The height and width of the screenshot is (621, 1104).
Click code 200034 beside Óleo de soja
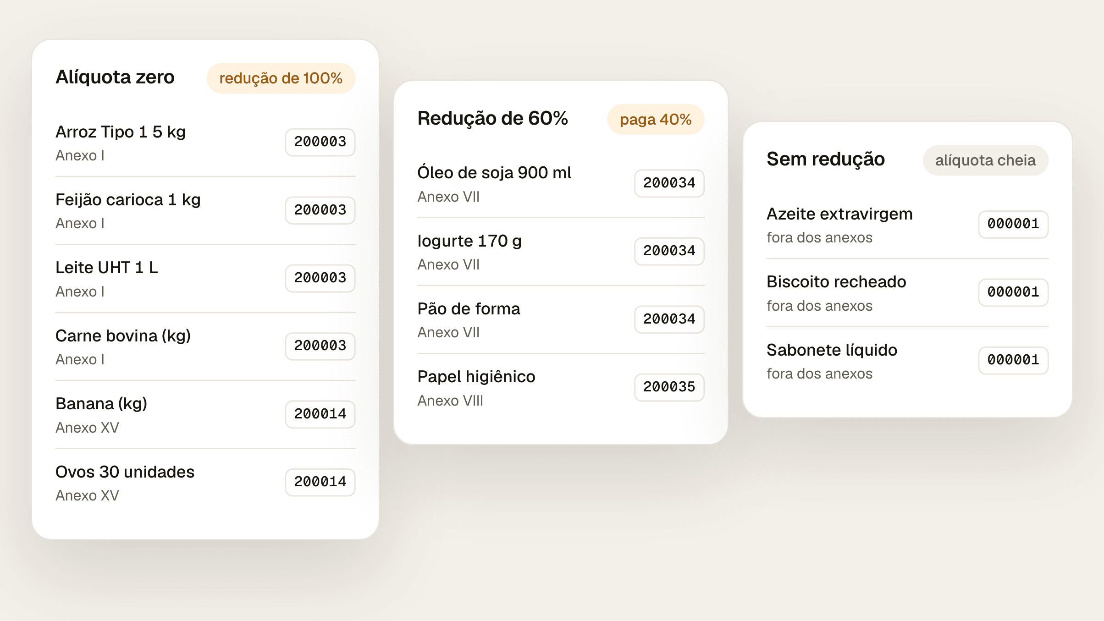(669, 183)
